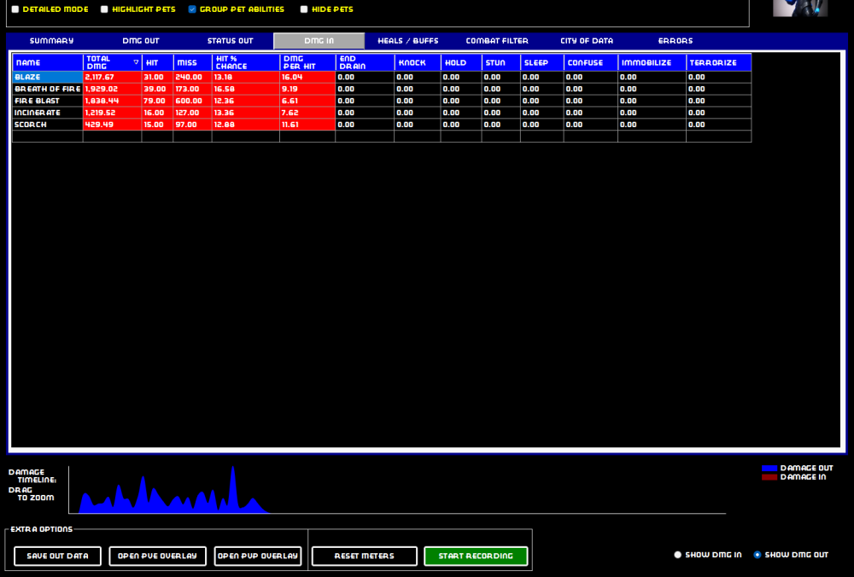Toggle the Highlight Pets checkbox
854x577 pixels.
pos(104,9)
